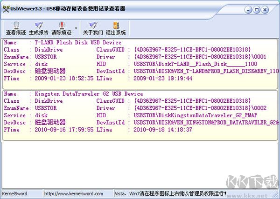
Task: Click the USBSTOR EnumName in T-LAND record
Action: click(x=46, y=57)
